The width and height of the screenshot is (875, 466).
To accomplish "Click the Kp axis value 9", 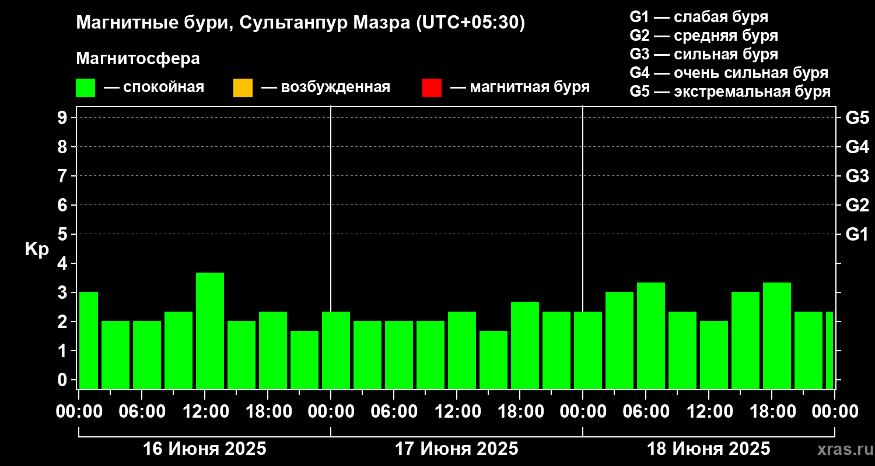I will coord(64,118).
